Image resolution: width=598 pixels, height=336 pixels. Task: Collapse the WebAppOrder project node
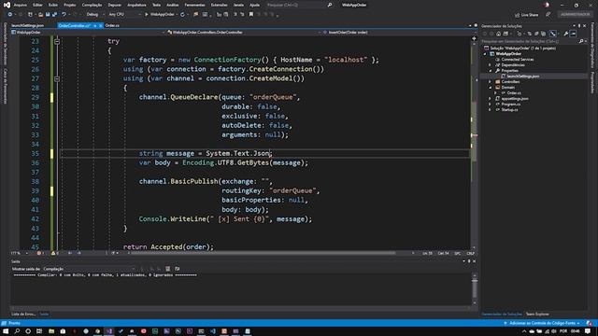point(485,54)
